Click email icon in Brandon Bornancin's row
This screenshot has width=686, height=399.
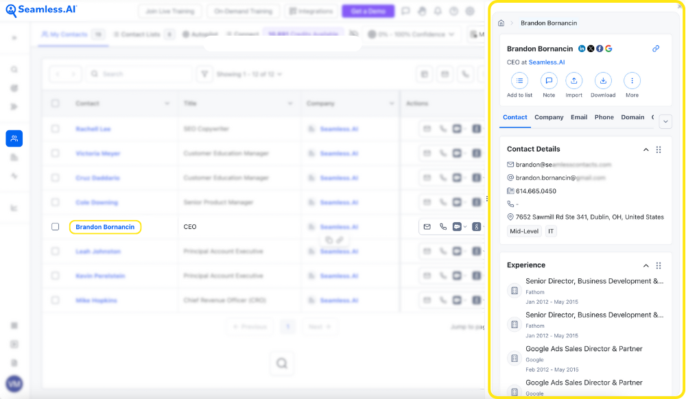coord(427,227)
